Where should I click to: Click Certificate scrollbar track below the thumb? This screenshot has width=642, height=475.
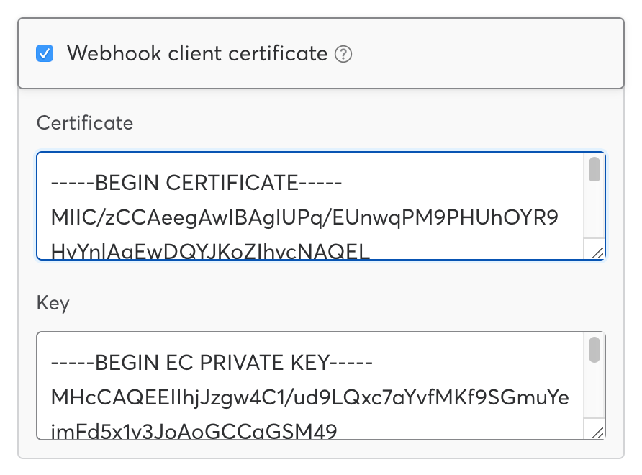pyautogui.click(x=594, y=209)
